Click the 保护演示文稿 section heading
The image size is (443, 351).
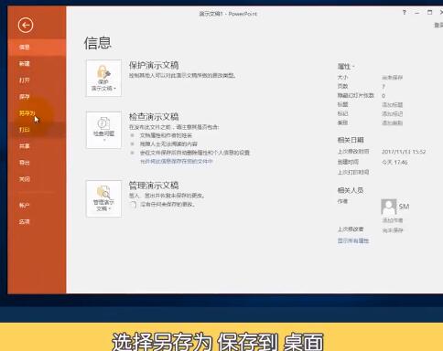154,65
